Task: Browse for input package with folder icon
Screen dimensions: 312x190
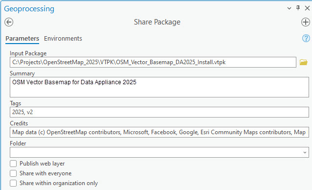Action: [x=304, y=62]
